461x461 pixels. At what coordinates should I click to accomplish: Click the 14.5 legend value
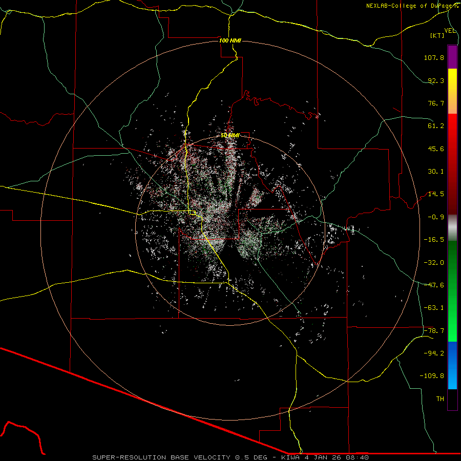[436, 194]
